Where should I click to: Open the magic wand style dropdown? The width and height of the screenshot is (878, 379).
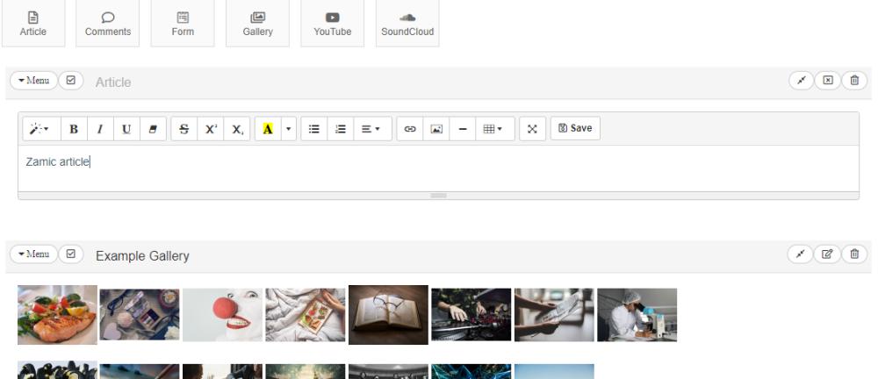point(41,129)
